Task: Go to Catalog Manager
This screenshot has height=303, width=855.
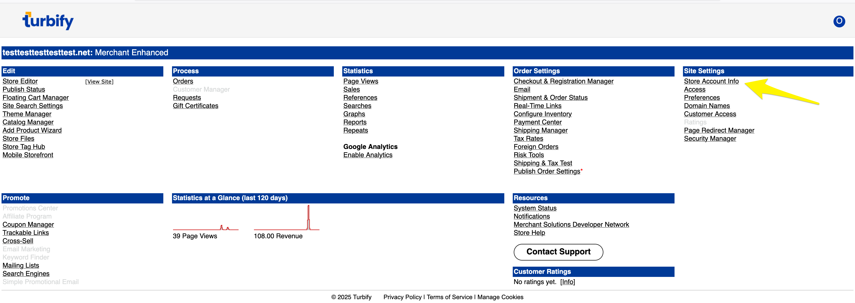Action: [28, 122]
